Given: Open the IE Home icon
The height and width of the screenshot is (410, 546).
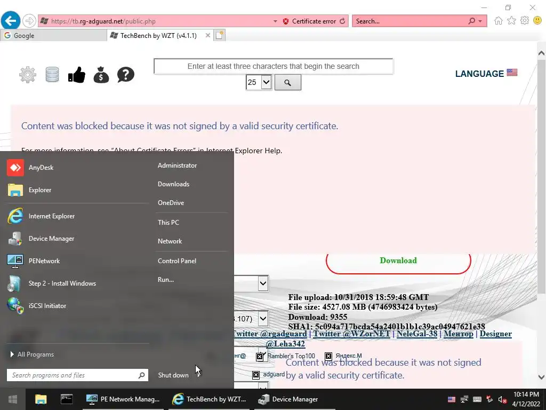Looking at the screenshot, I should [x=499, y=21].
